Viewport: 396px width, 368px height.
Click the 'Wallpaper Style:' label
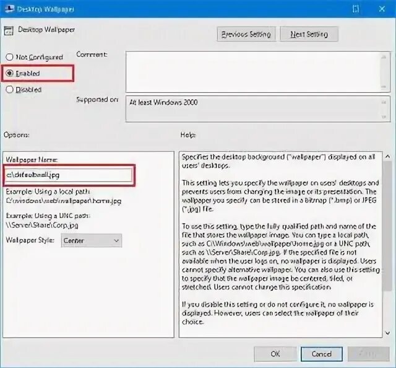click(x=30, y=240)
